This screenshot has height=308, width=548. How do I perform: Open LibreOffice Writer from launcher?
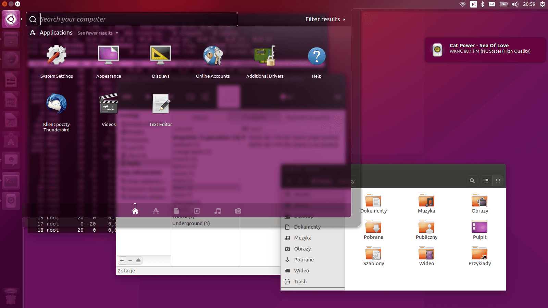(x=11, y=80)
